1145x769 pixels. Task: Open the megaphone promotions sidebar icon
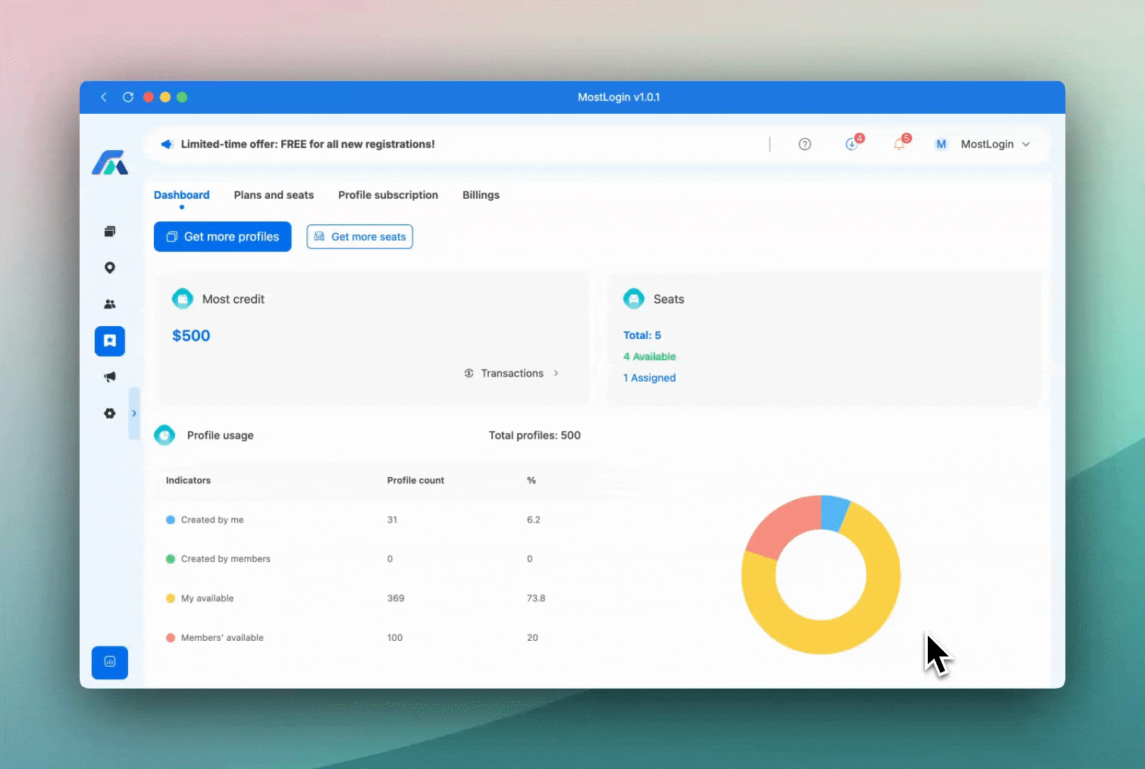[x=110, y=377]
